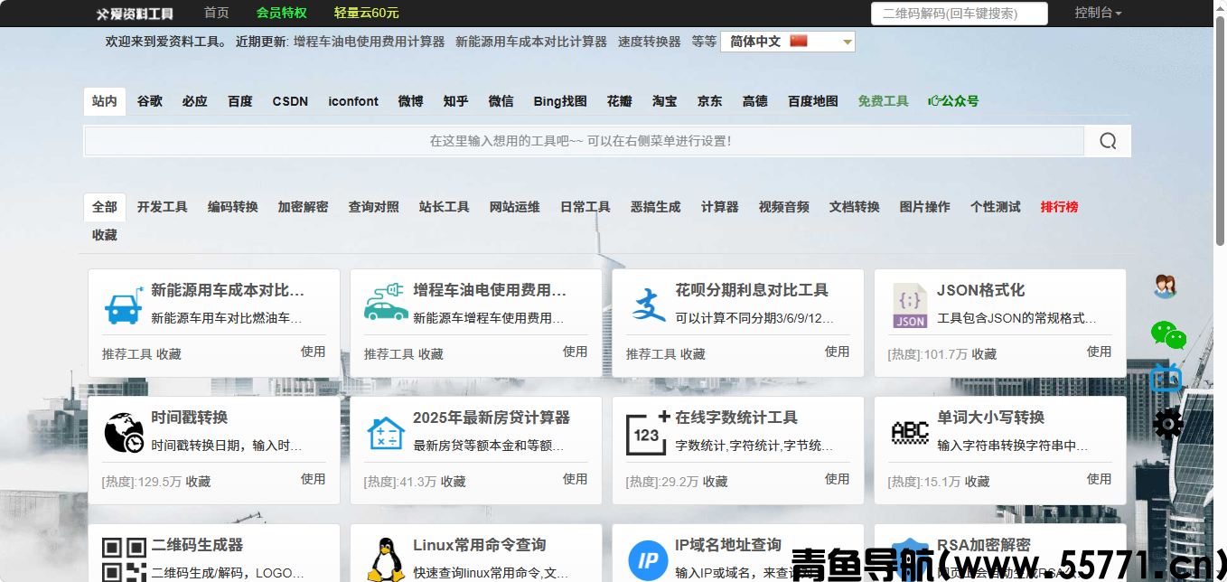The height and width of the screenshot is (582, 1227).
Task: Click the 爱资料工具 site logo
Action: (x=135, y=14)
